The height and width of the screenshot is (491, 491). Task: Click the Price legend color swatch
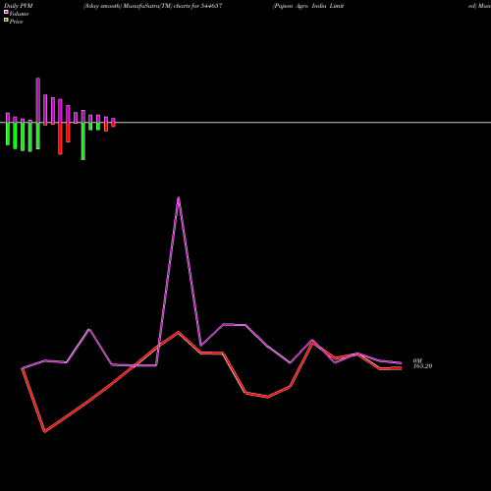pyautogui.click(x=6, y=20)
